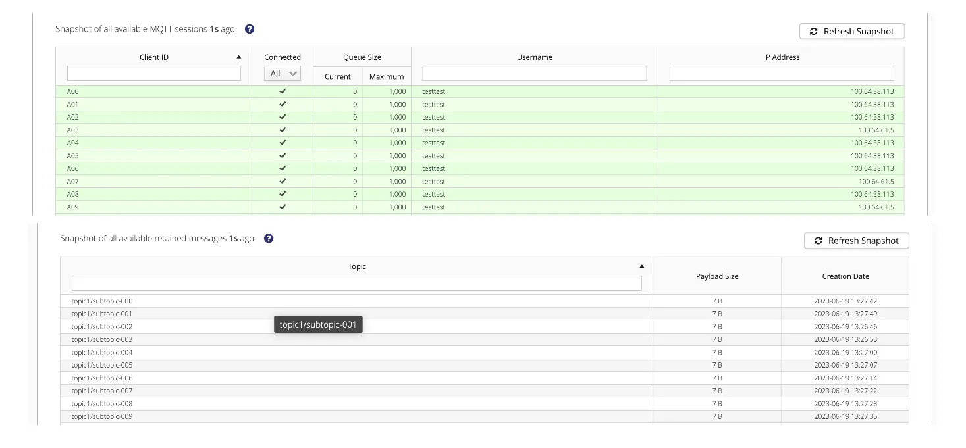Focus the IP Address filter field
The height and width of the screenshot is (448, 966).
(782, 74)
